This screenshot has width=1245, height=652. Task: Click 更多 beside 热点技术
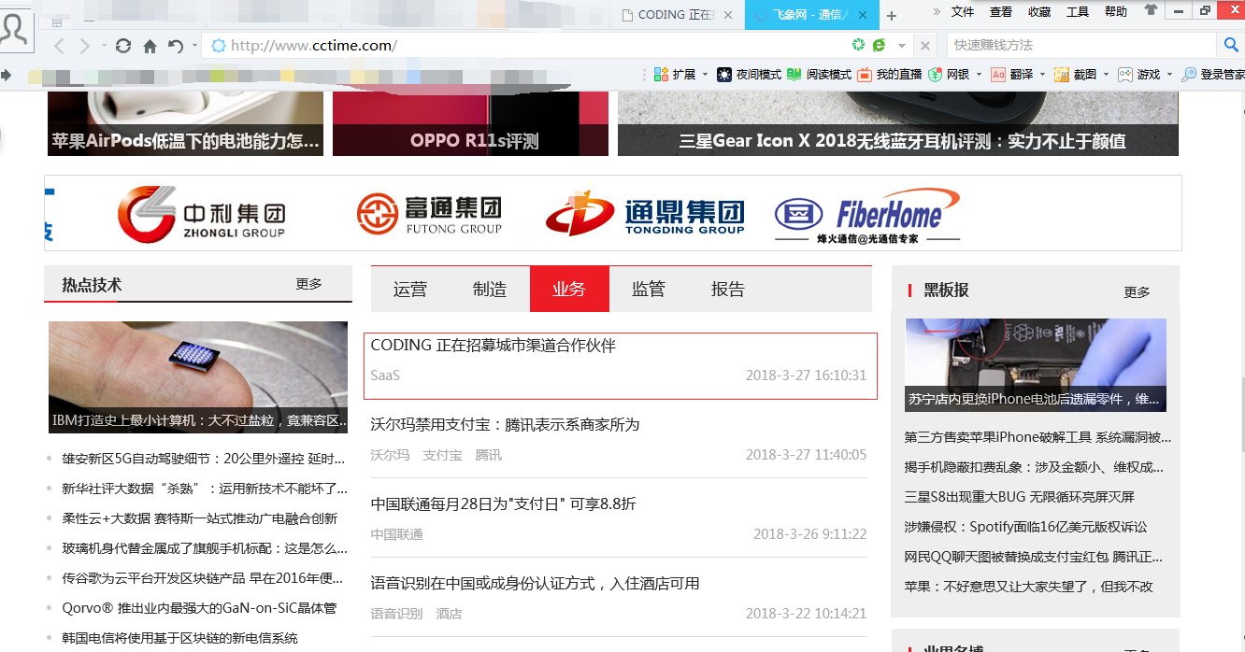coord(308,284)
